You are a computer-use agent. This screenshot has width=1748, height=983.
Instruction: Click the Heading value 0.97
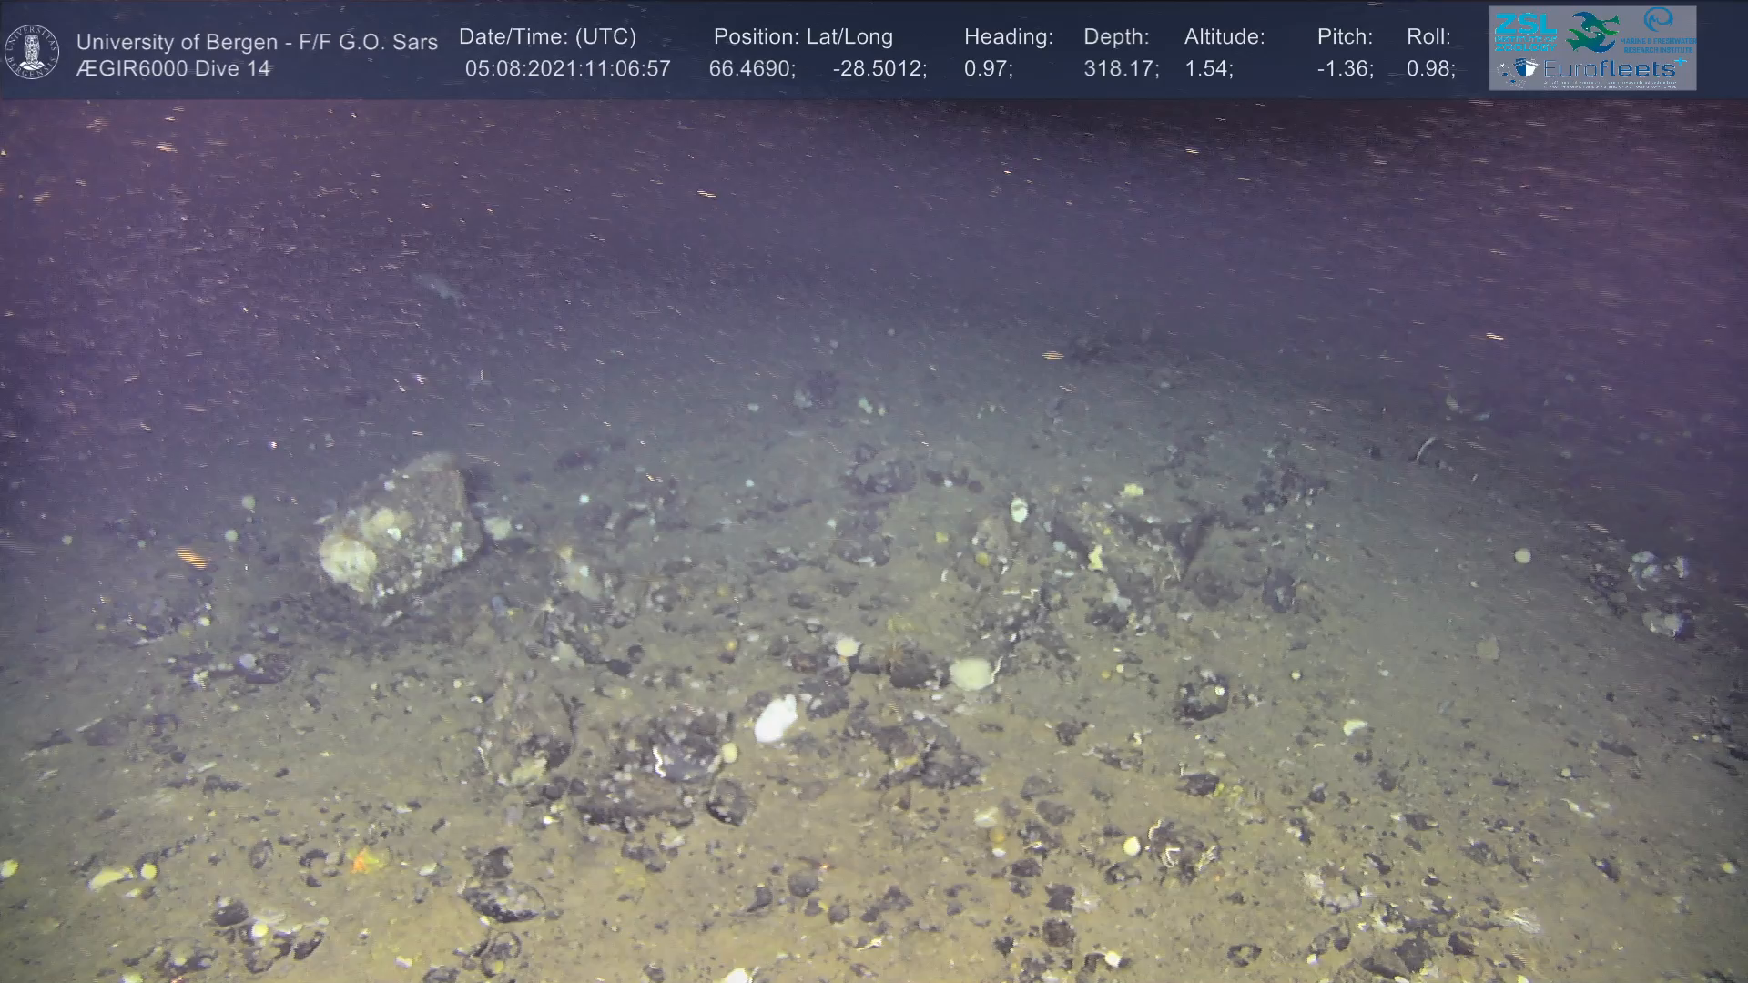point(988,69)
